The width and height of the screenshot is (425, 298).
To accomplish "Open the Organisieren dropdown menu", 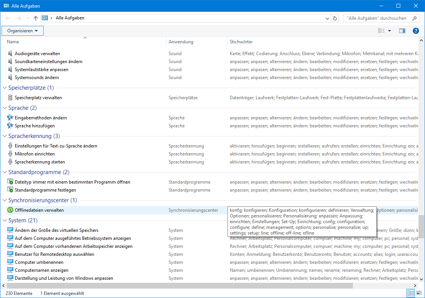I will 22,31.
